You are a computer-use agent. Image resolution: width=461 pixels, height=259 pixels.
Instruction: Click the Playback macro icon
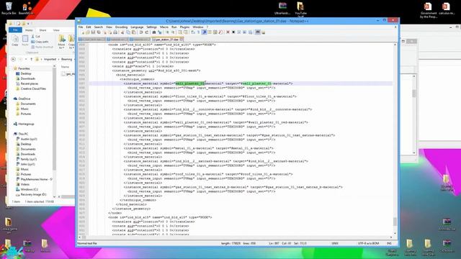[x=239, y=32]
